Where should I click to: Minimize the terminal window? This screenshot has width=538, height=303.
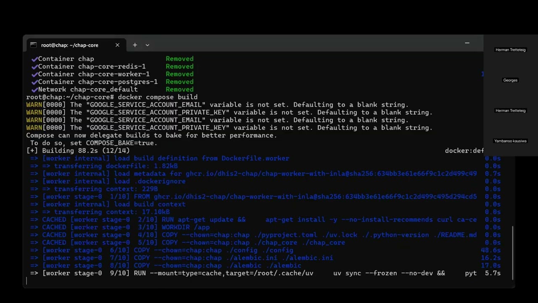467,43
